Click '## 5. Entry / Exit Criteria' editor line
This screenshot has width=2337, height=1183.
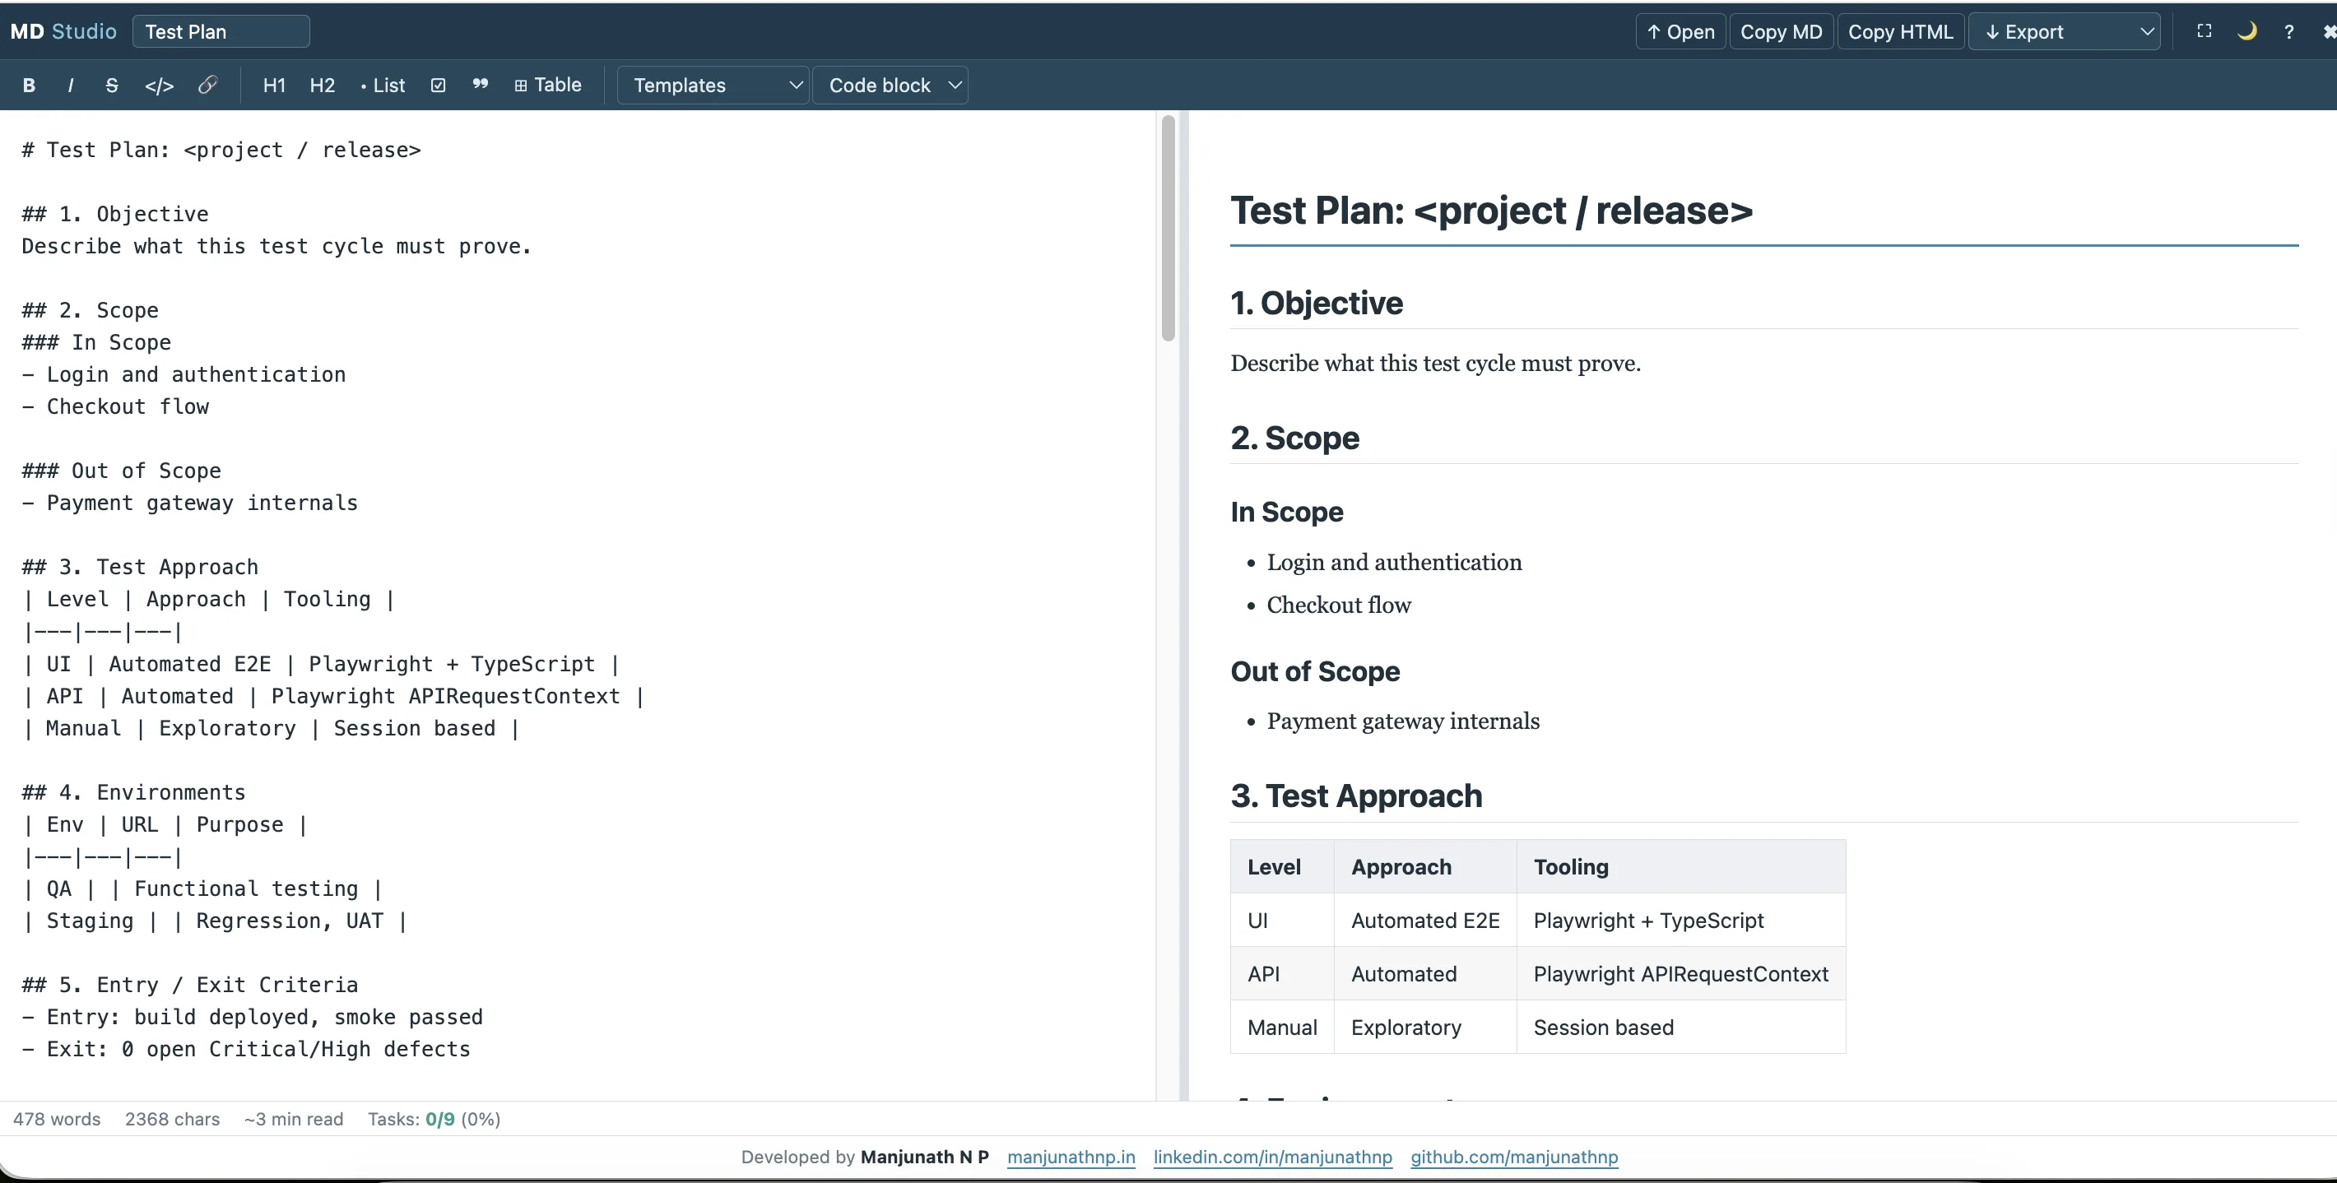point(189,984)
